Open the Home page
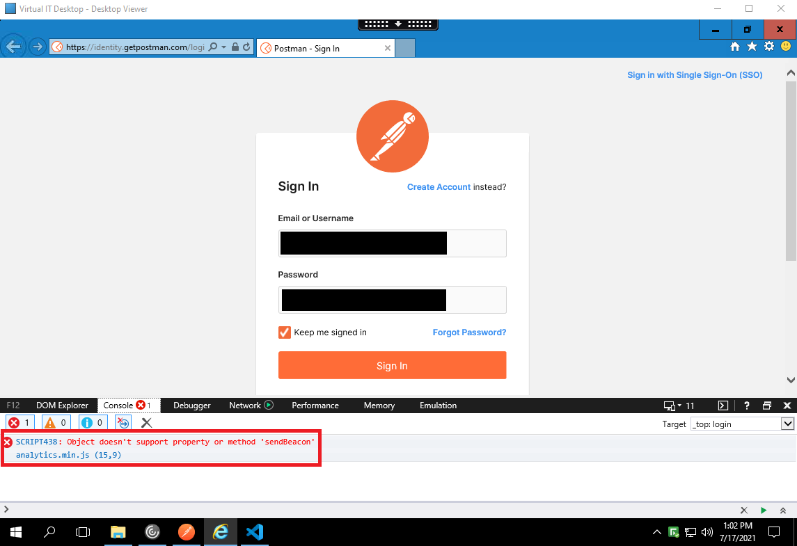This screenshot has width=797, height=546. (736, 47)
